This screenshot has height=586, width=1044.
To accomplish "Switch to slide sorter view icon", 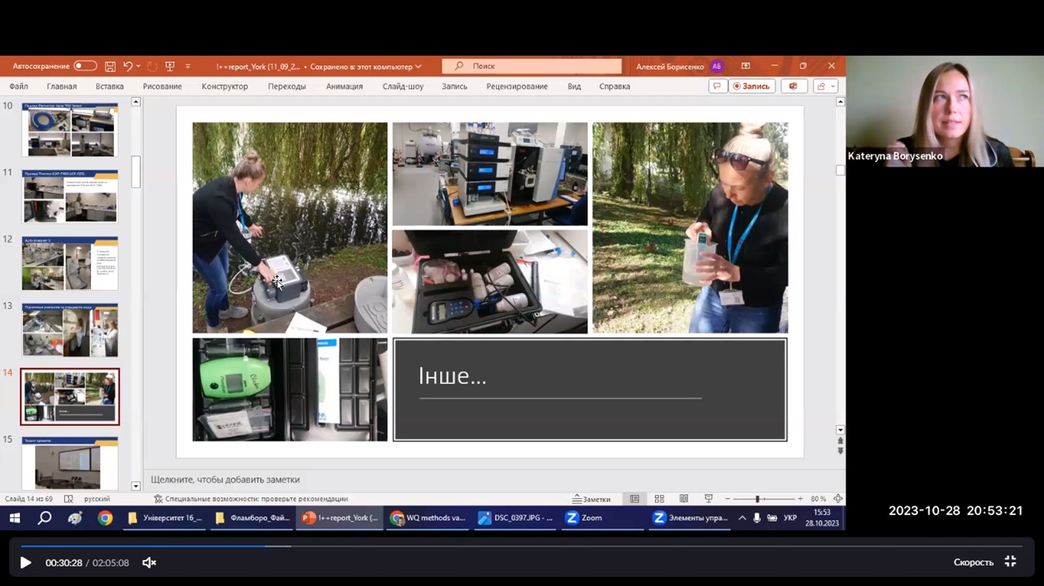I will pos(659,499).
